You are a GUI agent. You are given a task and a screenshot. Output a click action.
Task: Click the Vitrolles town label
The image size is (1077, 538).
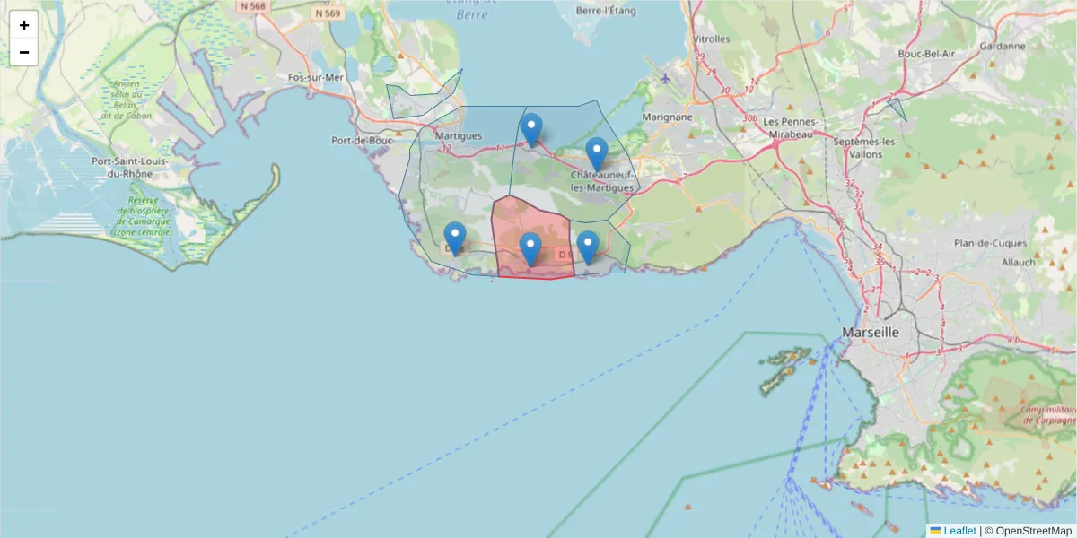point(713,40)
